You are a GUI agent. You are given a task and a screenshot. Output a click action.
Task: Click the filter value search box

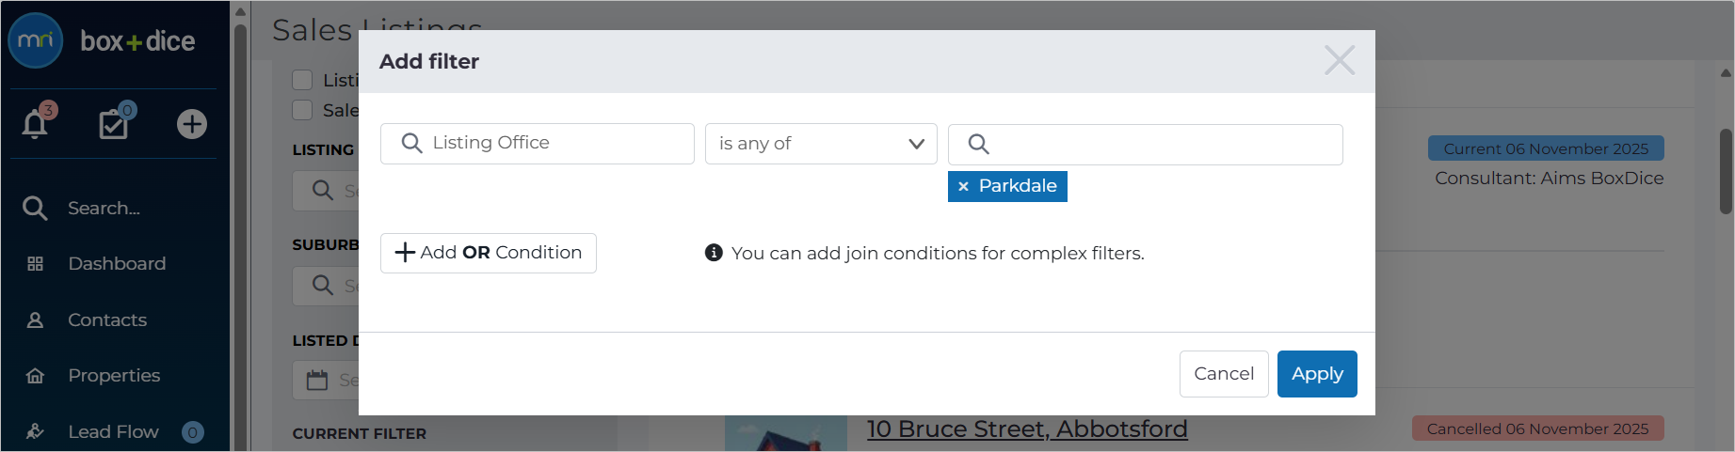click(1146, 145)
